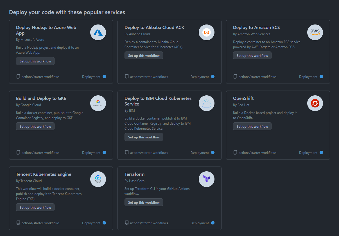
Task: Click blue Deployment dot in Terraform card
Action: click(213, 223)
